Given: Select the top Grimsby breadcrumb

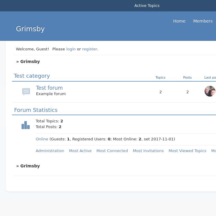Looking at the screenshot, I should pyautogui.click(x=30, y=61).
